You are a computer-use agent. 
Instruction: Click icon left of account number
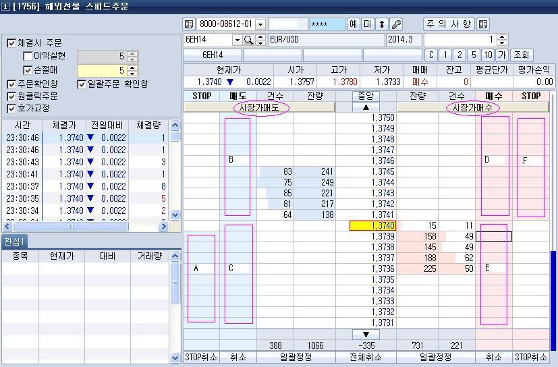pyautogui.click(x=189, y=24)
